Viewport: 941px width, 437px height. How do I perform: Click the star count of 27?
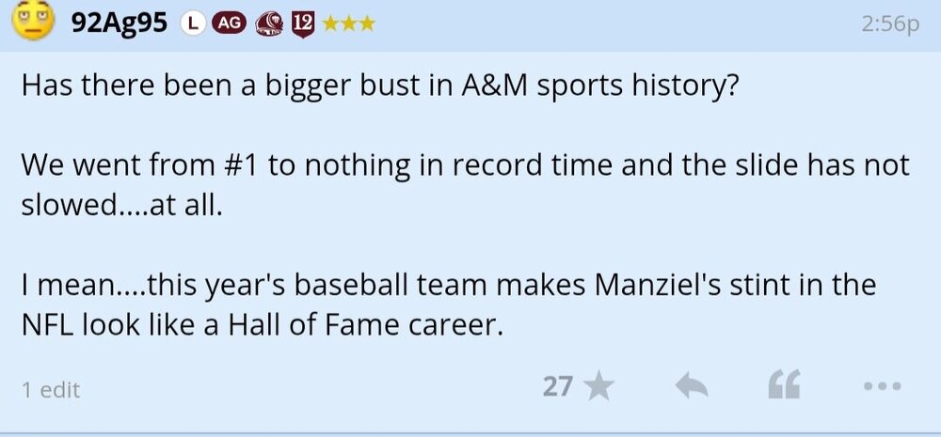(557, 386)
